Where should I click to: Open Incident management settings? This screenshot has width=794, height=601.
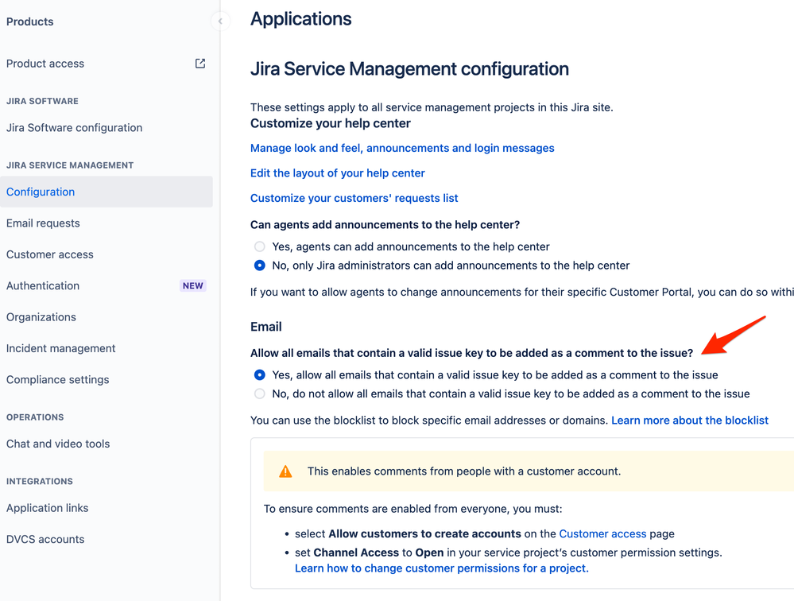coord(61,348)
